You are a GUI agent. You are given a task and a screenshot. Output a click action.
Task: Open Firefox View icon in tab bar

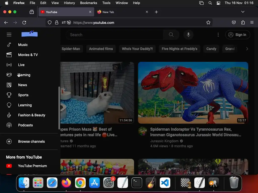[32, 12]
